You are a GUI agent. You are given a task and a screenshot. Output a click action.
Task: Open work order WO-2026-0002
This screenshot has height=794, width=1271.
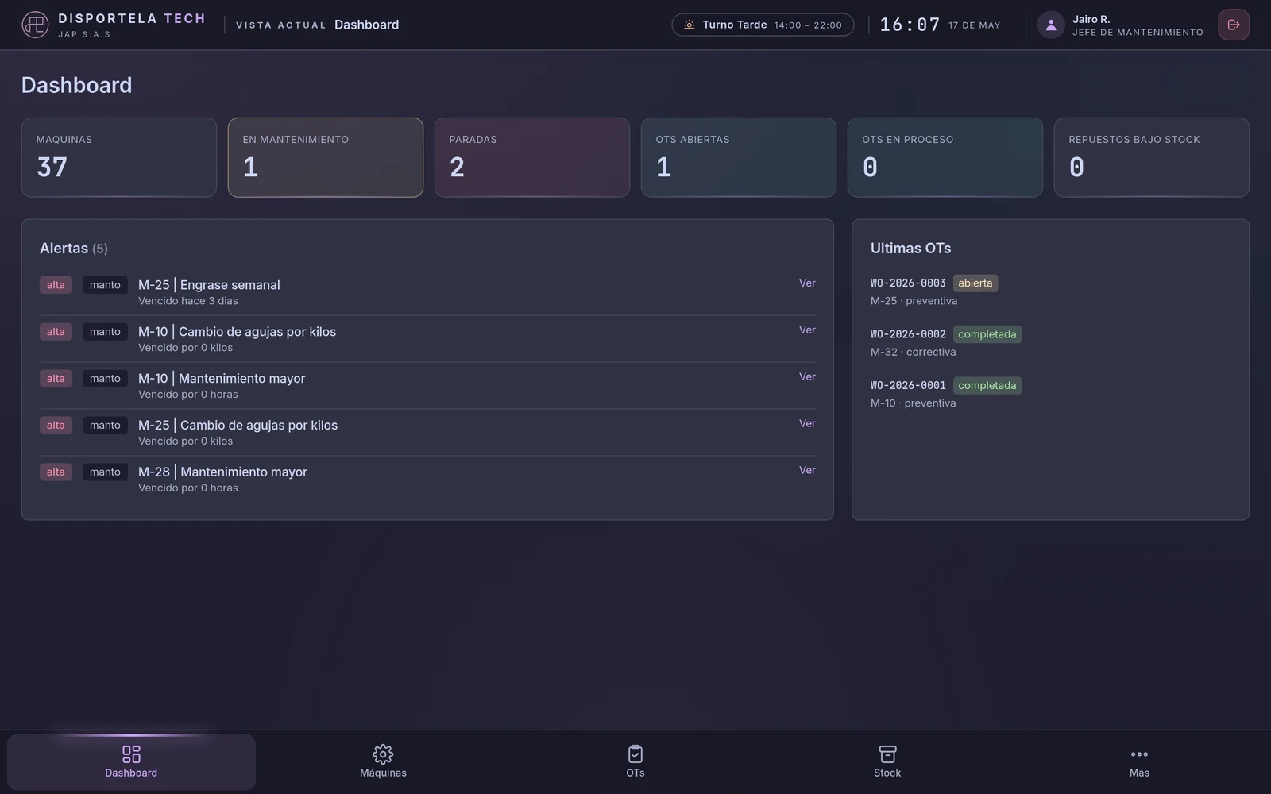pos(908,334)
